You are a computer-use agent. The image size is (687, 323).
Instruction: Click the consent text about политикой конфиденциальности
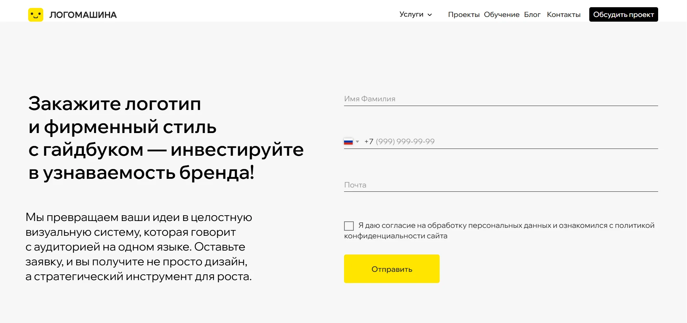[x=505, y=226]
